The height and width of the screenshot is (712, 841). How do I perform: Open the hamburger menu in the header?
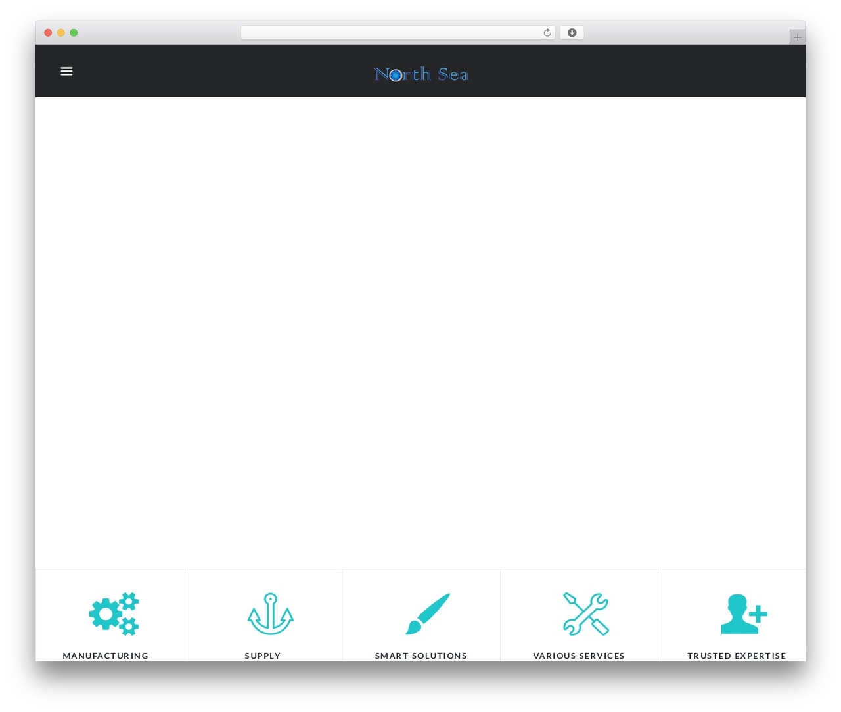66,71
